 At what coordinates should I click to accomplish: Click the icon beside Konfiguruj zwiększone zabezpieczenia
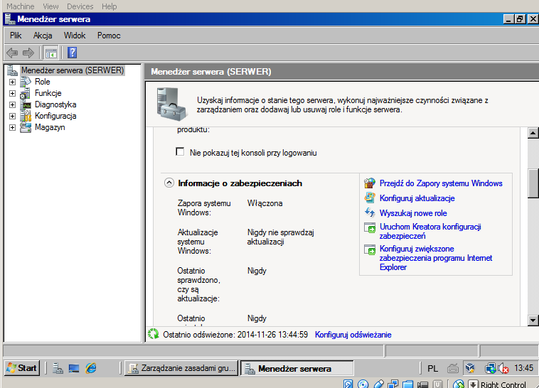(370, 249)
